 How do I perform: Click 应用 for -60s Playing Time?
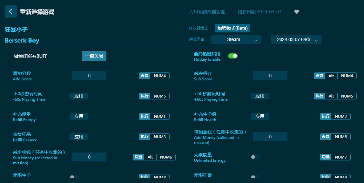[x=79, y=96]
